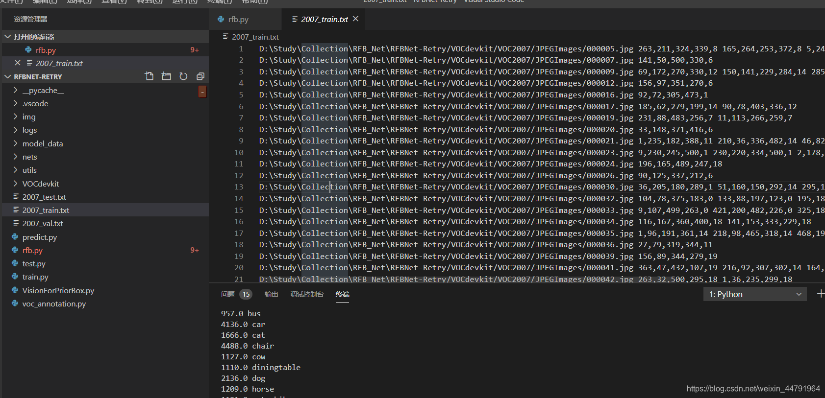
Task: Open the 输出 output panel tab
Action: [271, 294]
